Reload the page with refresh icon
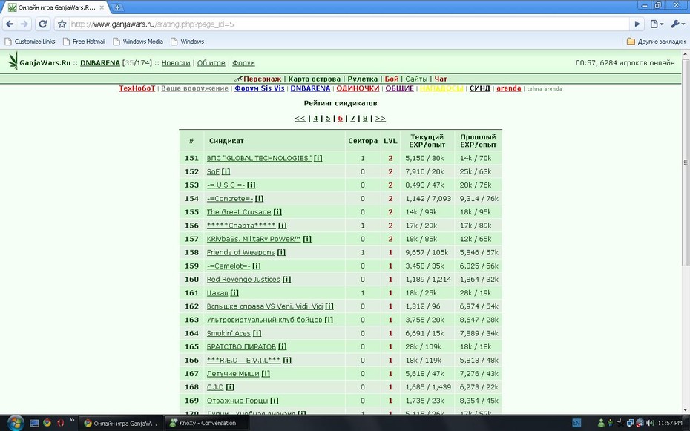 [43, 24]
